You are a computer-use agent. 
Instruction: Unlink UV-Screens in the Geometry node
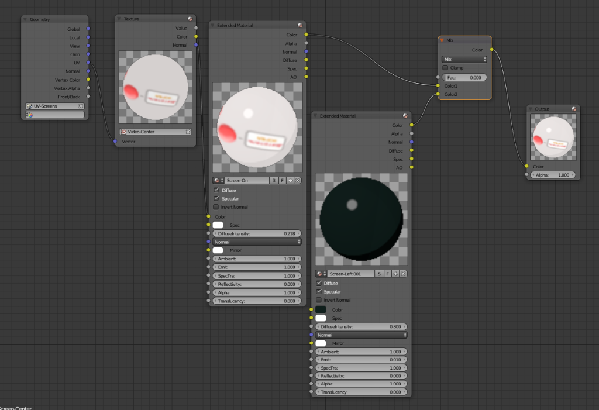coord(81,105)
